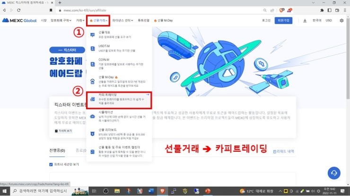Click the browser forward arrow

(11, 10)
